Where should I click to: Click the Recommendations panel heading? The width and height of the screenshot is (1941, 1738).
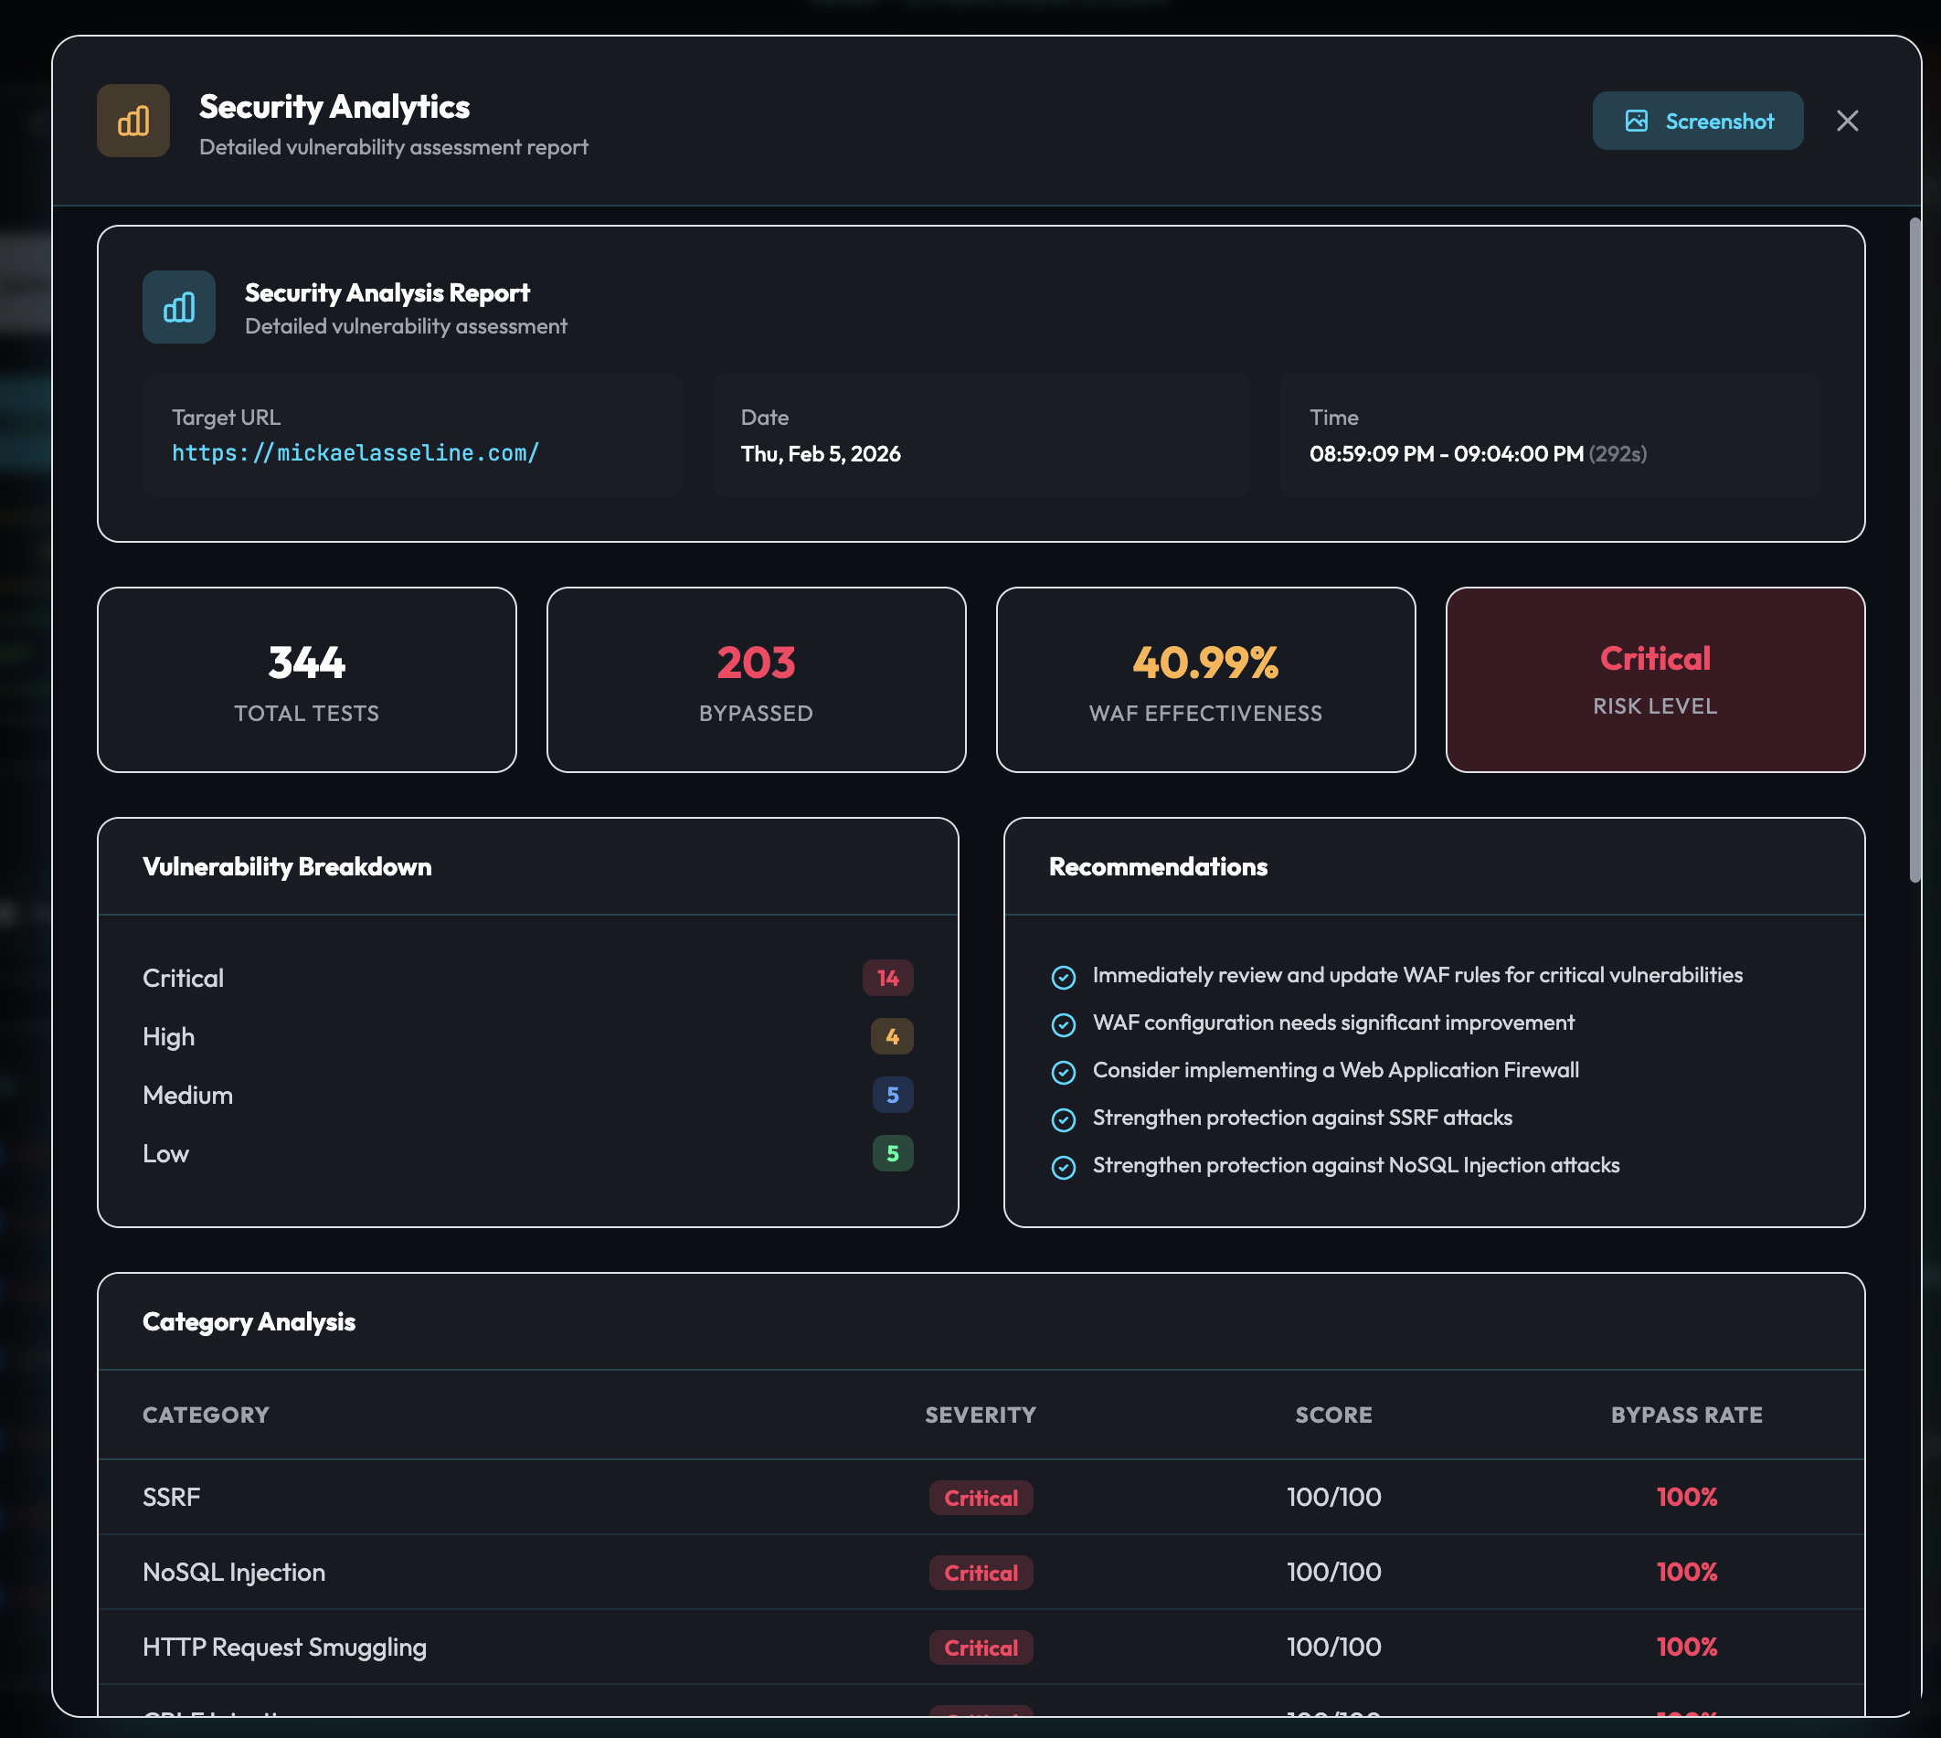(1158, 867)
